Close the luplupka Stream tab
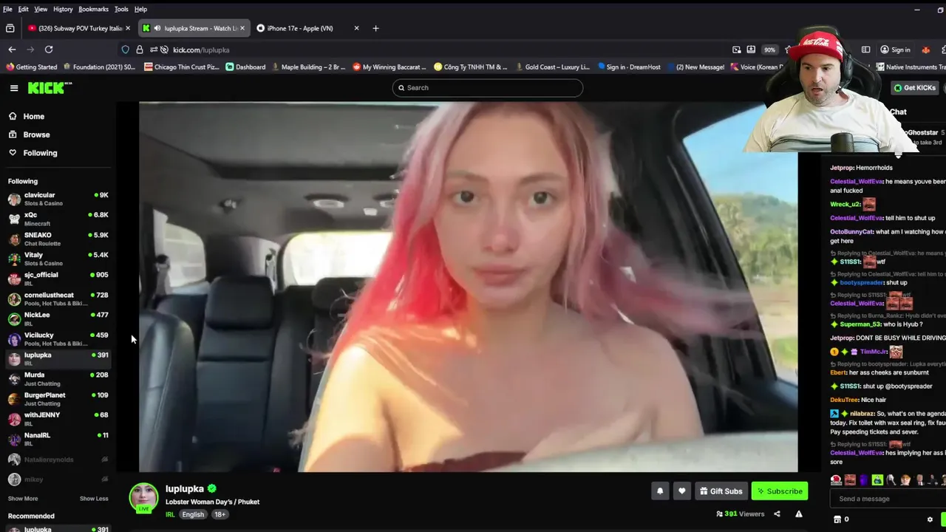The height and width of the screenshot is (532, 946). pyautogui.click(x=242, y=28)
